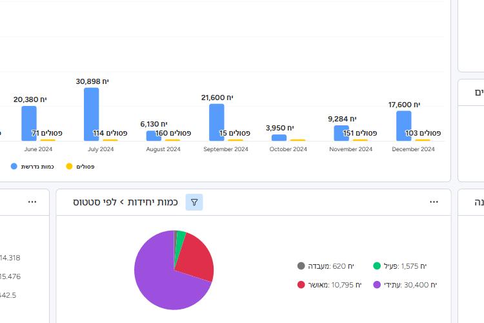The height and width of the screenshot is (323, 484).
Task: Open three-dot menu of the left partial widget
Action: [32, 202]
